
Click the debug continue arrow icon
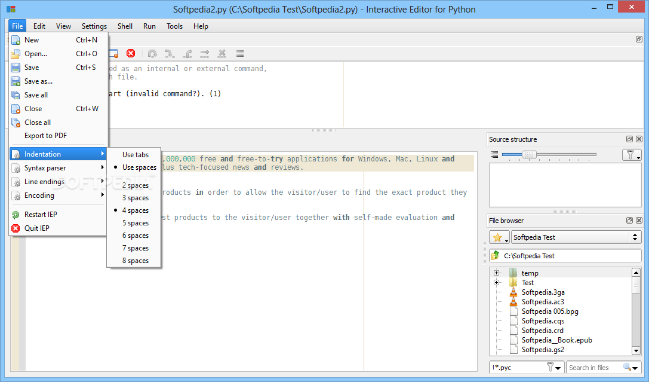pos(205,53)
